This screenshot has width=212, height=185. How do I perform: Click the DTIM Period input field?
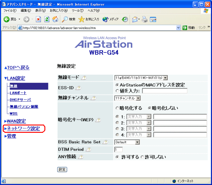[119, 150]
